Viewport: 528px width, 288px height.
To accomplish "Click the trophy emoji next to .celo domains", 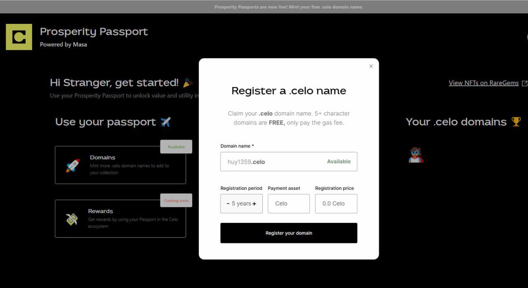I will coord(516,122).
